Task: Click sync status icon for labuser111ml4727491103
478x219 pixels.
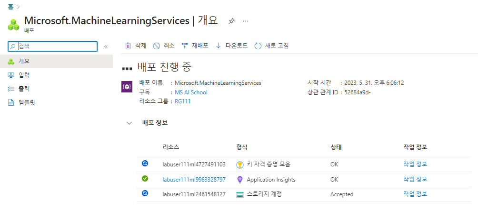Action: (145, 164)
